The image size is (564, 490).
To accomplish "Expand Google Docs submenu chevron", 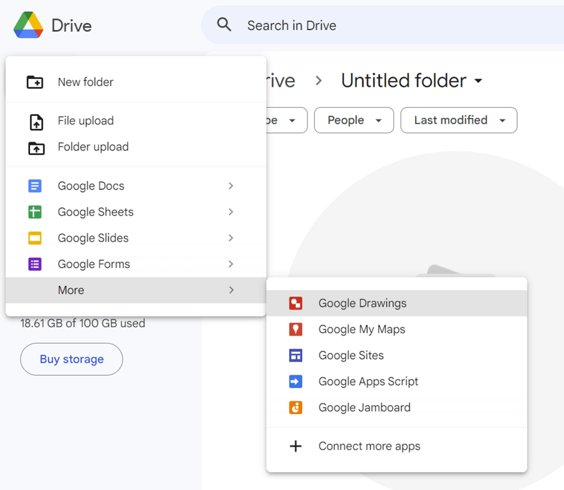I will tap(231, 186).
